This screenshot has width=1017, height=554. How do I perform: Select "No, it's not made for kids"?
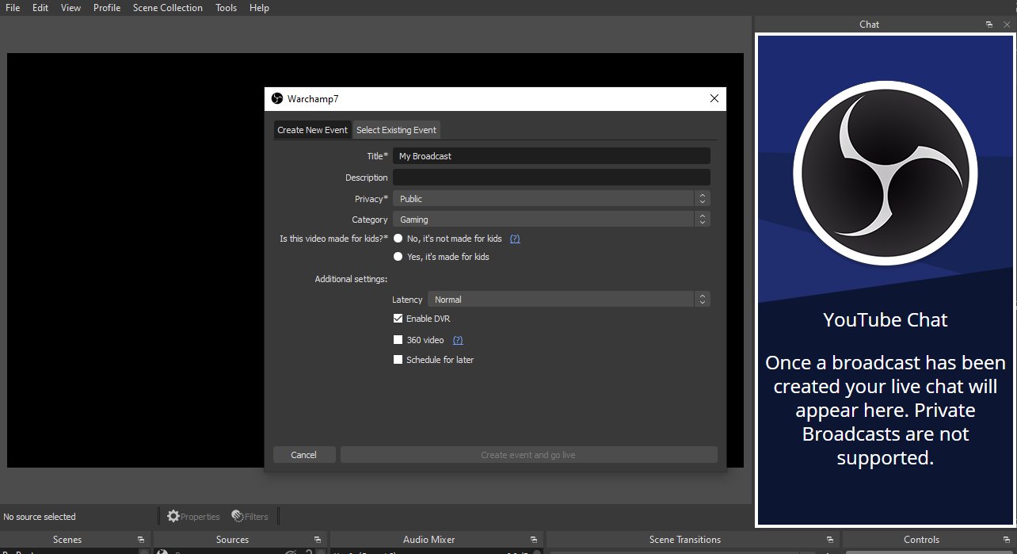click(398, 239)
